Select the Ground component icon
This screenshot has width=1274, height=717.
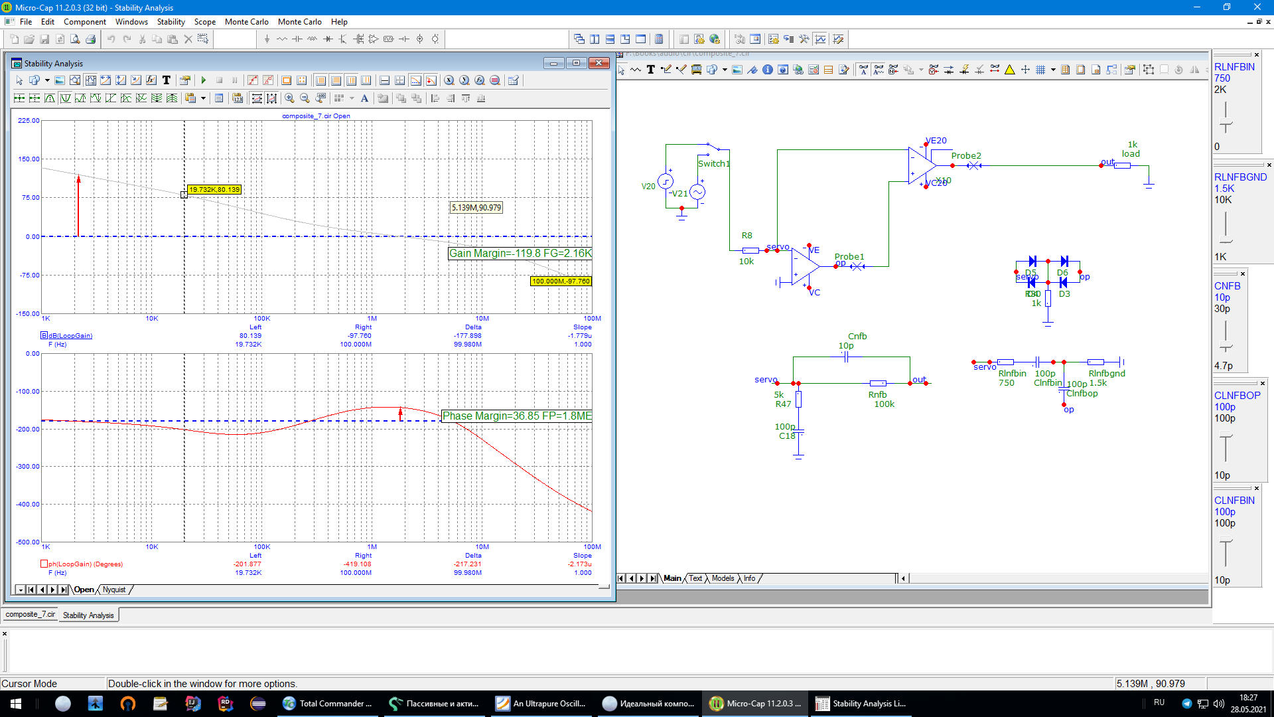pos(267,39)
